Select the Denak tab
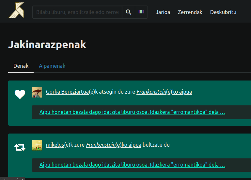251x180 pixels. pos(21,66)
